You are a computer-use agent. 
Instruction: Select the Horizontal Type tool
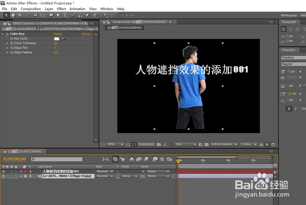pyautogui.click(x=65, y=15)
